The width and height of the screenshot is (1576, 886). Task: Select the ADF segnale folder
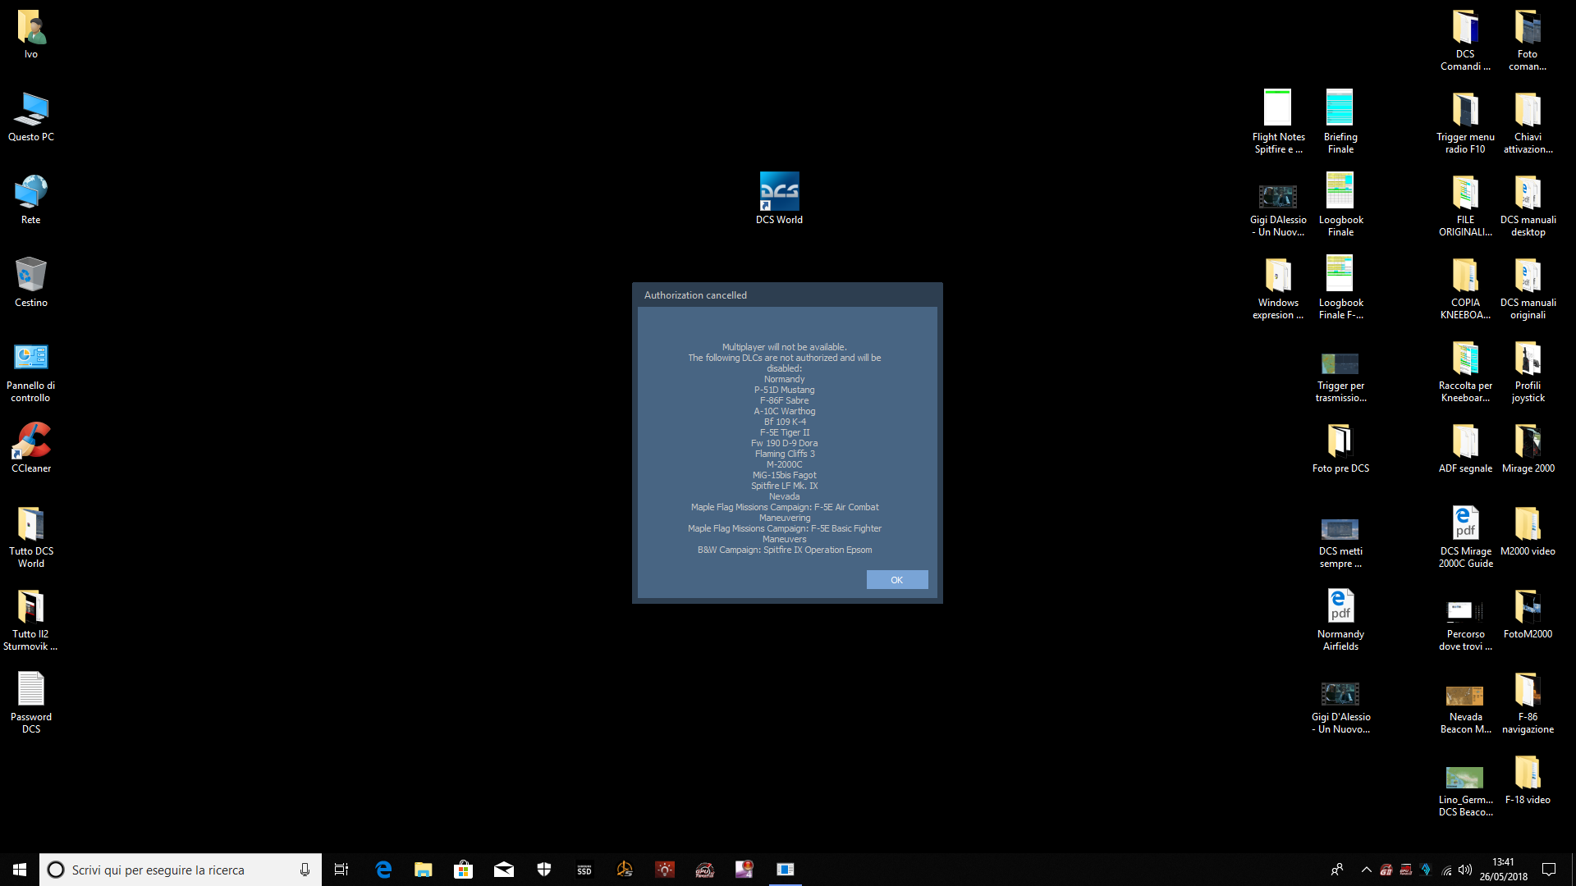point(1465,449)
